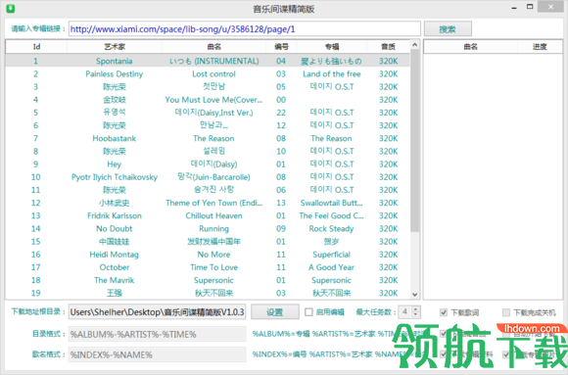
Task: Click Id cell 16 in song list
Action: (x=36, y=255)
